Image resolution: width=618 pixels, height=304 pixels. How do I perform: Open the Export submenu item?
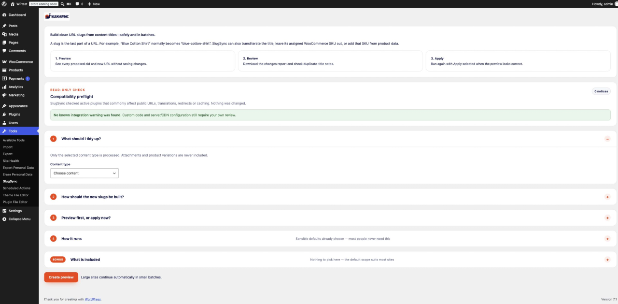[x=8, y=154]
